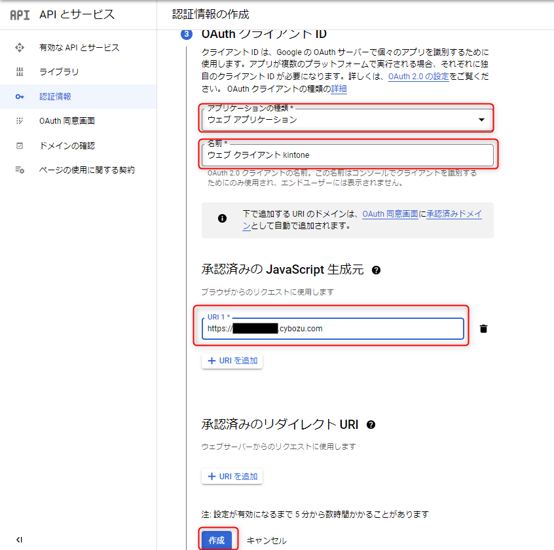The height and width of the screenshot is (550, 554).
Task: Click the domain verification checkbox icon
Action: tap(20, 145)
